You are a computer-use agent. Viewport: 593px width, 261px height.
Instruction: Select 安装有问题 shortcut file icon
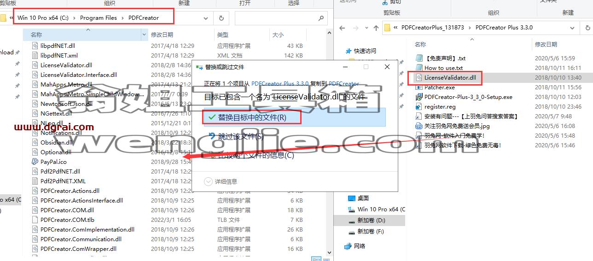pyautogui.click(x=419, y=116)
